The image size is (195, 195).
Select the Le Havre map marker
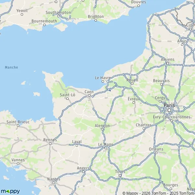(103, 82)
